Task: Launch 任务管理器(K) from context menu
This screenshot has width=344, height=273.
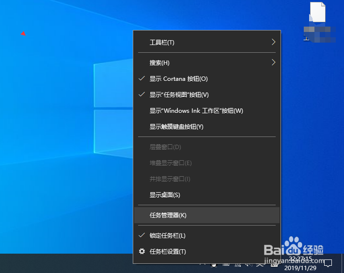Action: click(207, 215)
